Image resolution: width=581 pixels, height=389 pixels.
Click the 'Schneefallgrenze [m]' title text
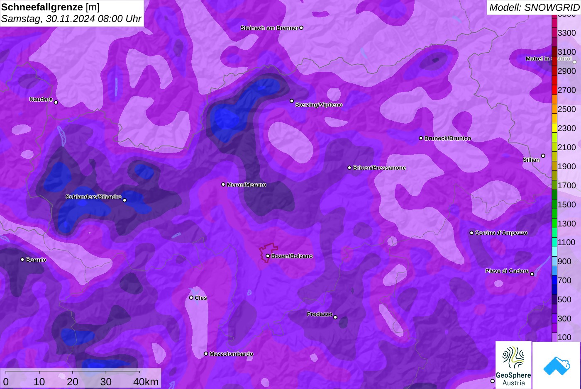click(50, 7)
